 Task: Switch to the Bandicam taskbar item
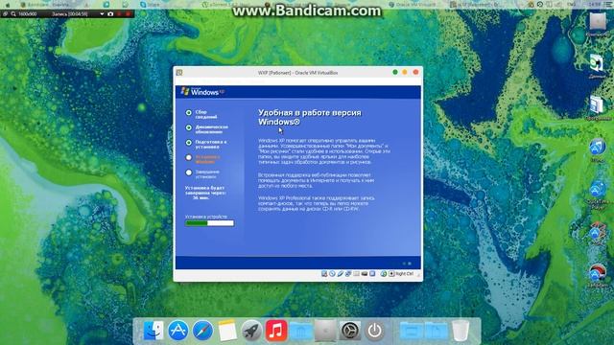(x=45, y=4)
